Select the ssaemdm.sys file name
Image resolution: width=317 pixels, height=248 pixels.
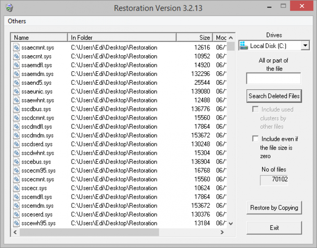[x=37, y=74]
